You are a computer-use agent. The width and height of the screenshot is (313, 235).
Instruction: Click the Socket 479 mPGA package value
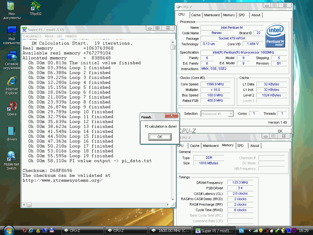click(x=232, y=38)
